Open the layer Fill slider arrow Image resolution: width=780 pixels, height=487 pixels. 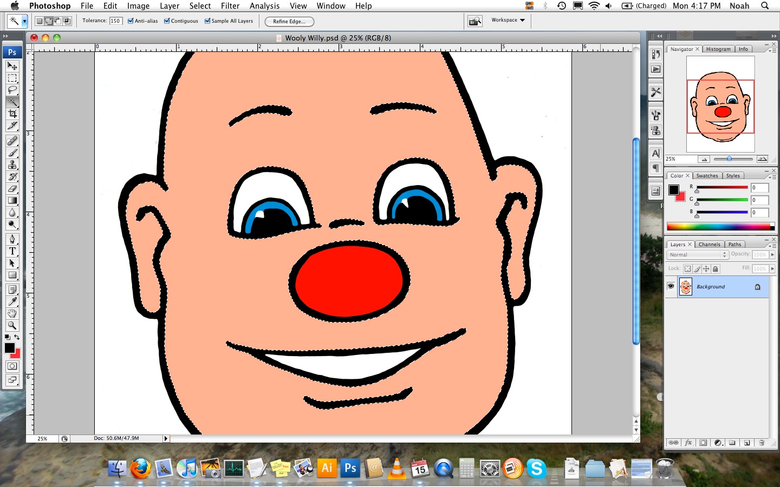coord(772,268)
